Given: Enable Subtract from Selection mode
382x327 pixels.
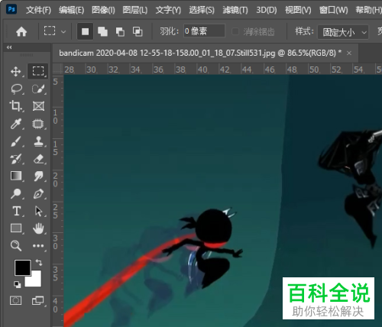Looking at the screenshot, I should [120, 32].
